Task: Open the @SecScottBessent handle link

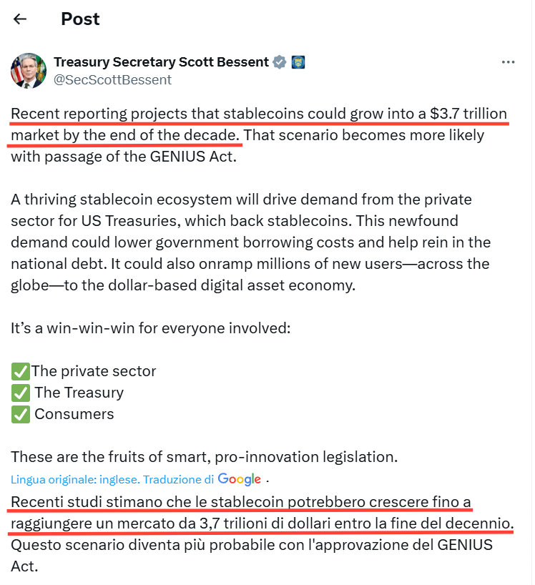Action: click(x=113, y=80)
